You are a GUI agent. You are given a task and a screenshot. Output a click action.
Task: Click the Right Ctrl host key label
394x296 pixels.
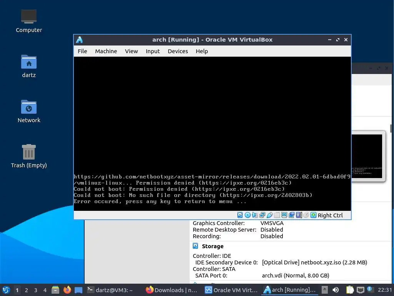(x=330, y=215)
